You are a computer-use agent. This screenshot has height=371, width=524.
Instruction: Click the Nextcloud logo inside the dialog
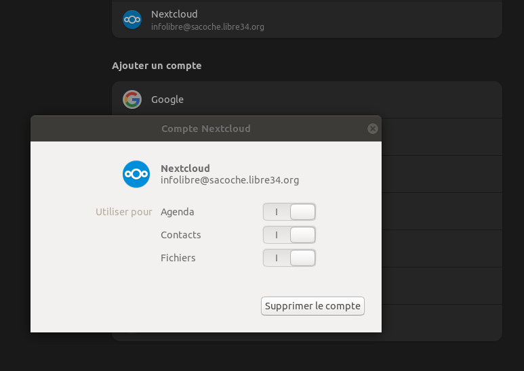136,174
